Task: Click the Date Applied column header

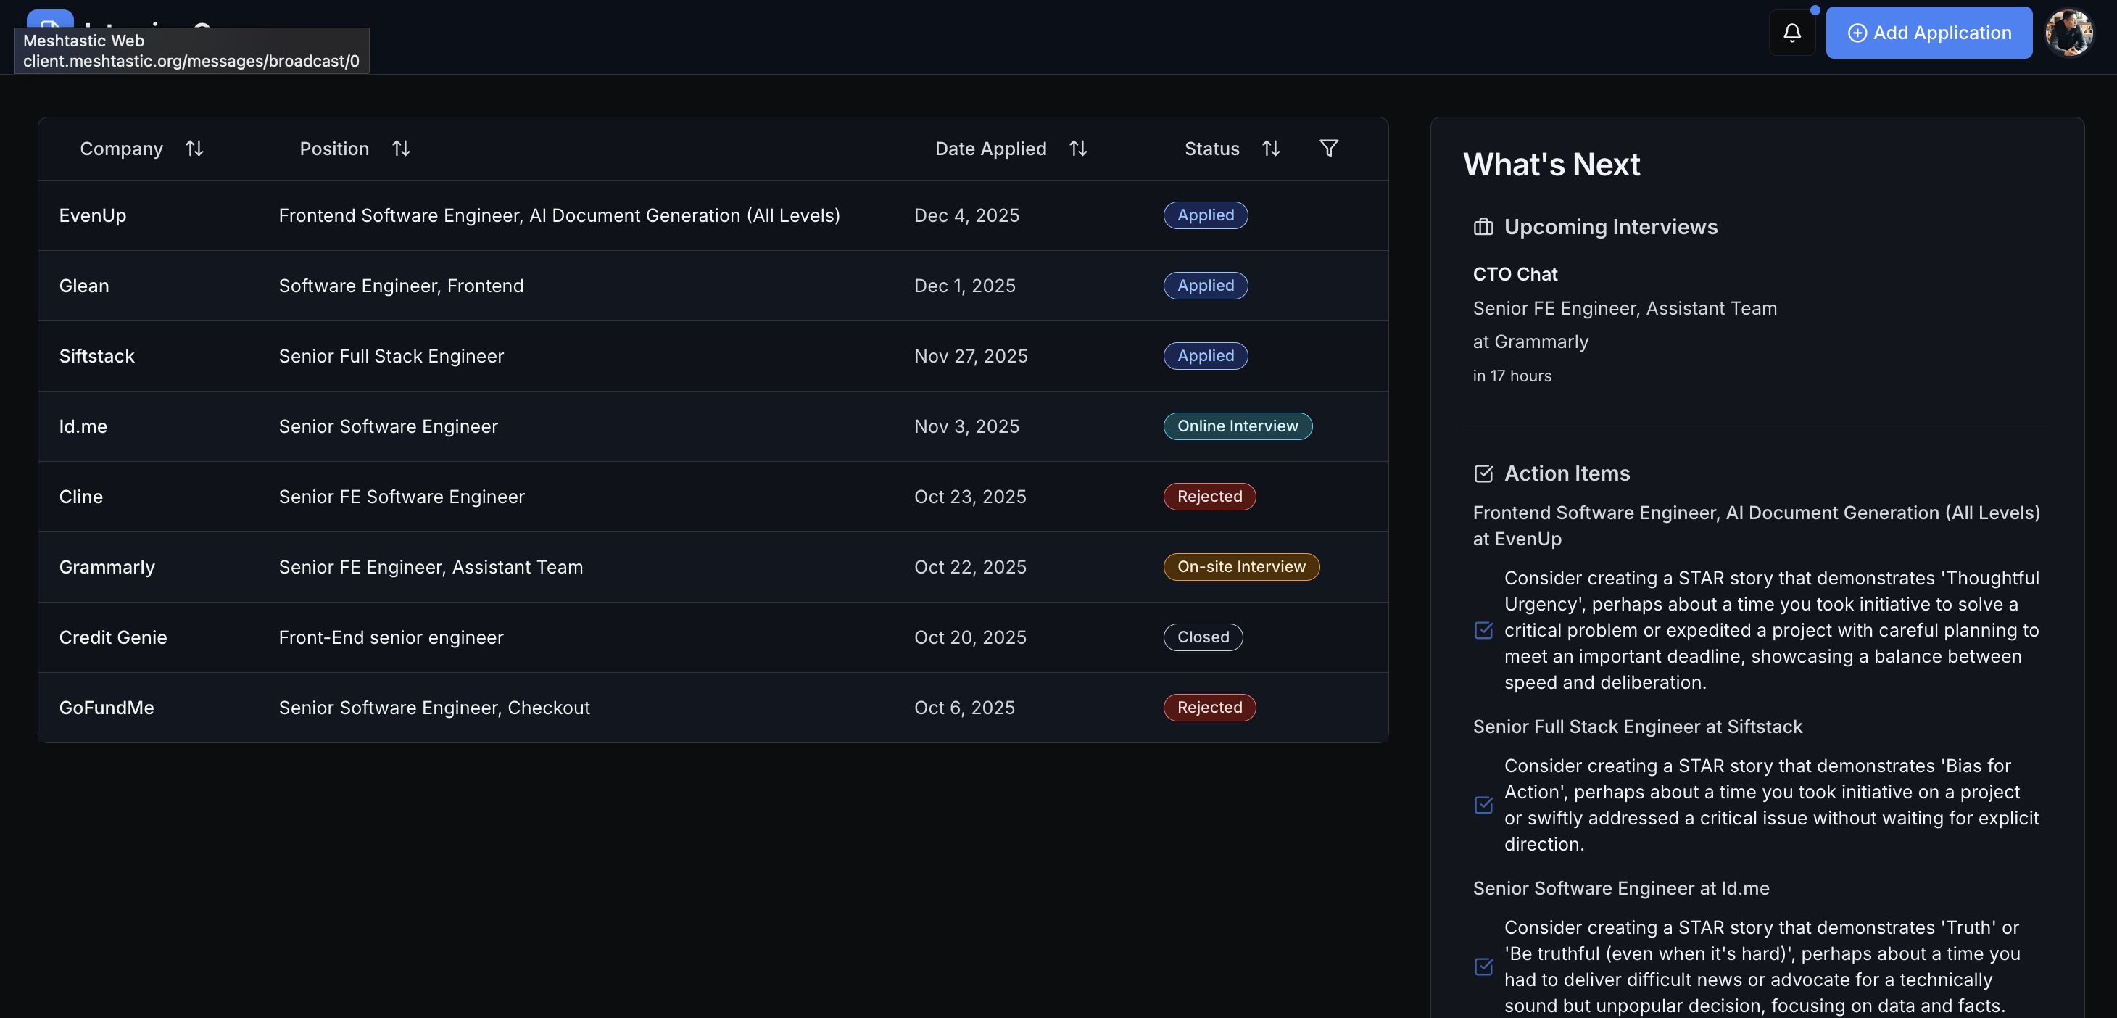Action: click(x=990, y=149)
